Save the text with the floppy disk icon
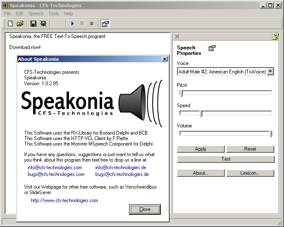Viewport: 284px width, 227px height. pos(33,24)
